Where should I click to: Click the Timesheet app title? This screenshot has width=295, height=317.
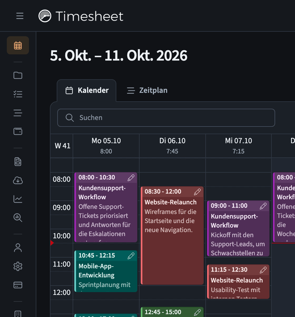pos(89,16)
